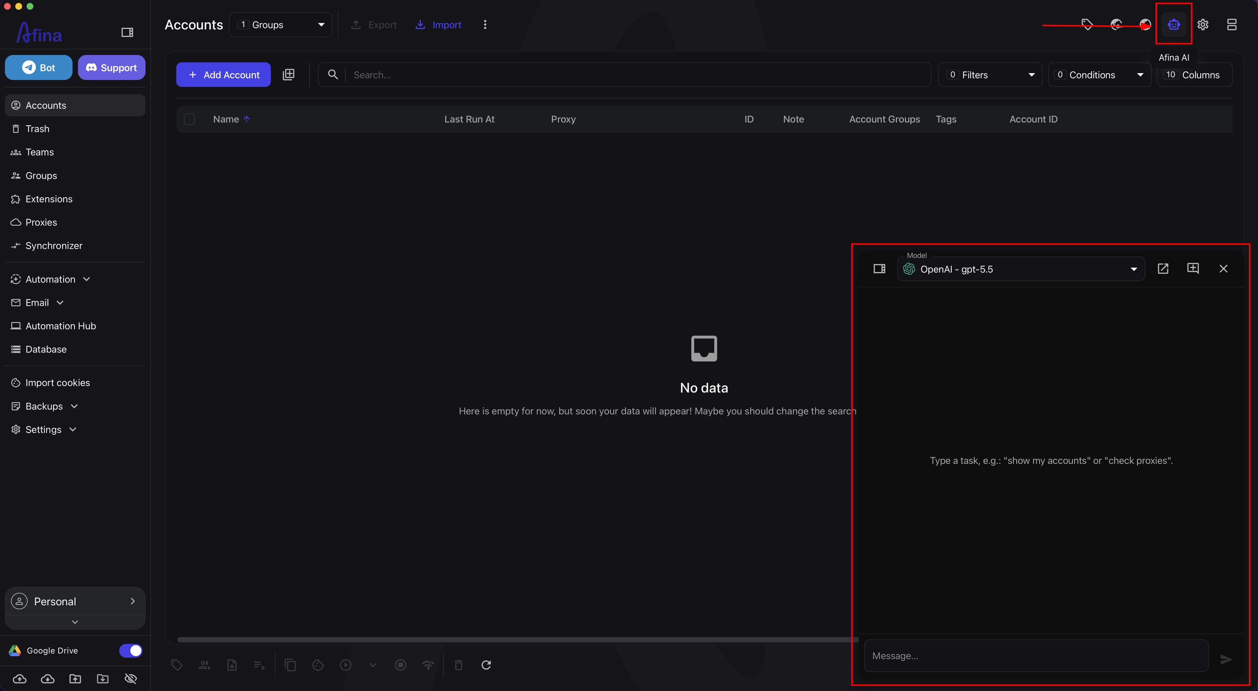Click the horizontal scrollbar under the table
1258x691 pixels.
tap(518, 639)
